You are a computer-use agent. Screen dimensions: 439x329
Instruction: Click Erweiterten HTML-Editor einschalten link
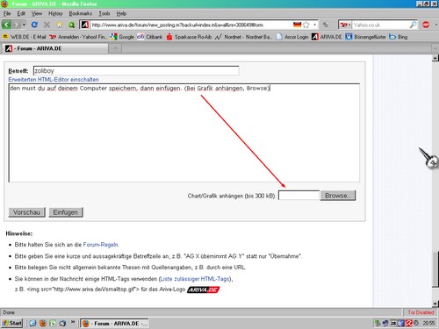click(54, 80)
